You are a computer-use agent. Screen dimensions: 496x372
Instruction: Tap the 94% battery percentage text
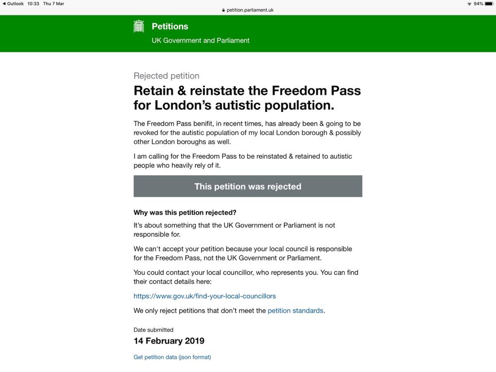coord(478,4)
